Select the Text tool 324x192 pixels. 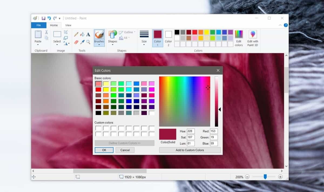tap(88, 34)
